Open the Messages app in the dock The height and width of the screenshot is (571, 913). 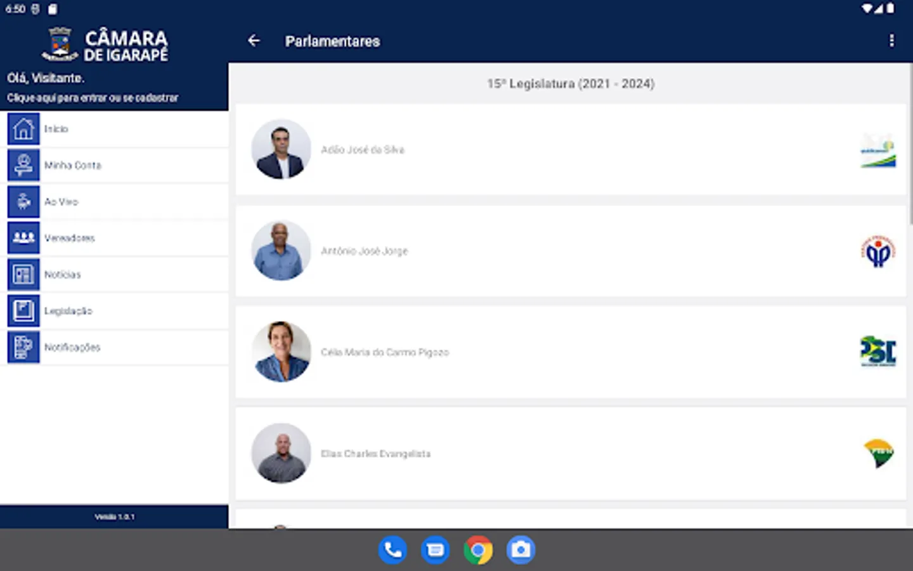pos(435,549)
